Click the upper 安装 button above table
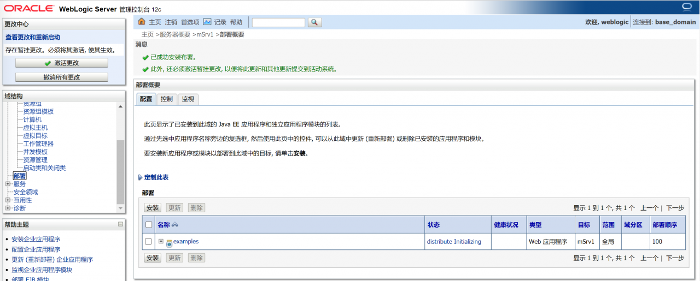Screen dimensions: 700x281 pyautogui.click(x=153, y=208)
